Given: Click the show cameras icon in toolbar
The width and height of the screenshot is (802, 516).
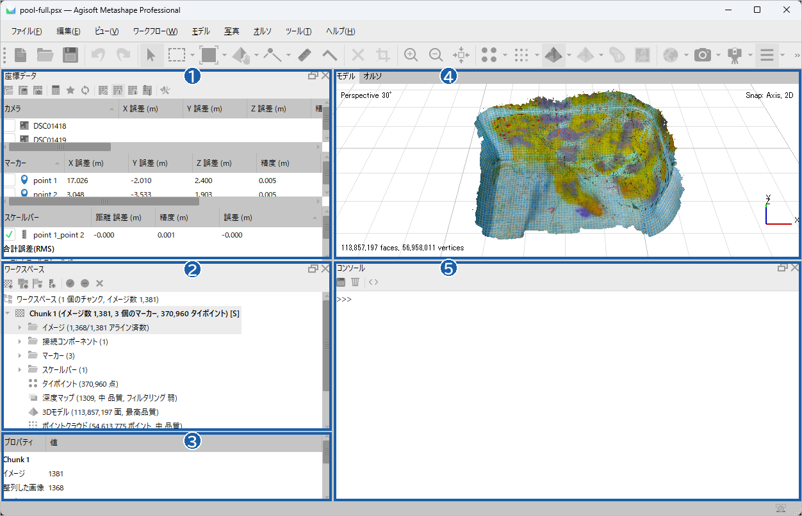Looking at the screenshot, I should 703,55.
